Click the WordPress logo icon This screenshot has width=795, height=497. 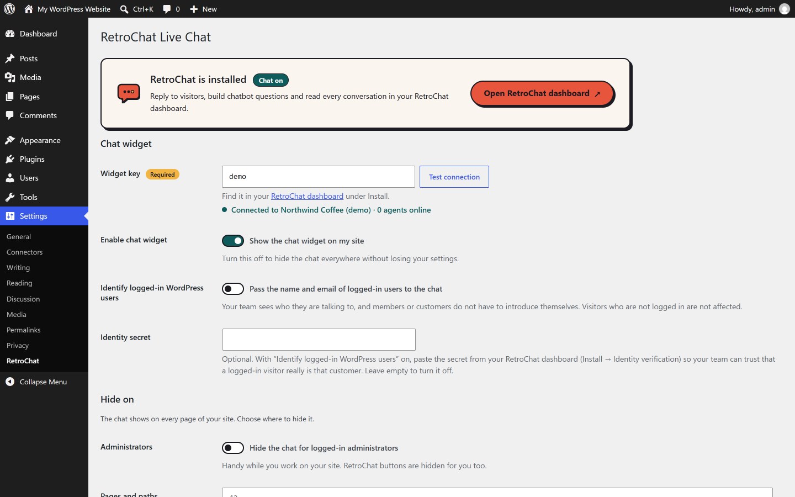coord(9,9)
